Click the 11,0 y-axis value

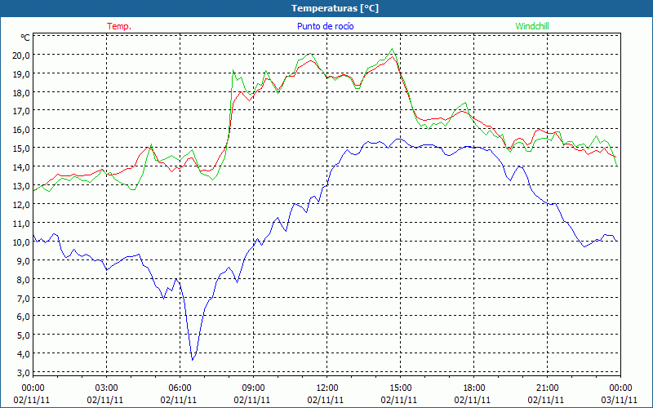(x=21, y=224)
